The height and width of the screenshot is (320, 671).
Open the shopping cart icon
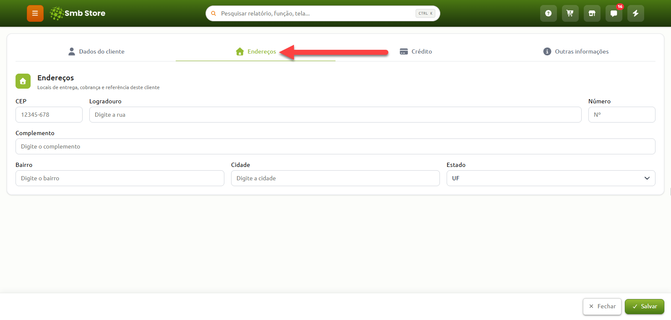570,13
